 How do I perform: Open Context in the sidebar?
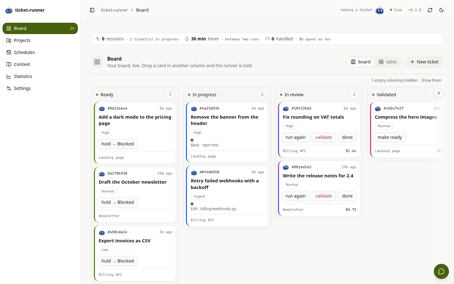tap(40, 64)
